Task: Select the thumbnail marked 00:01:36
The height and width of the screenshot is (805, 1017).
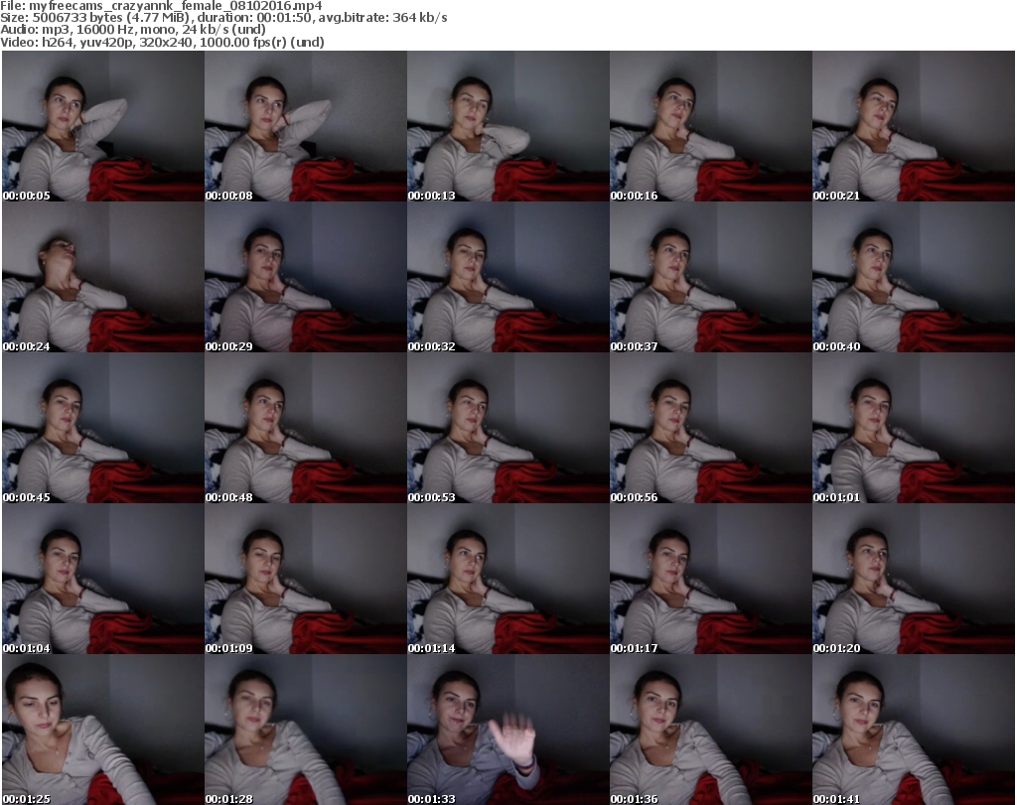Action: coord(710,730)
